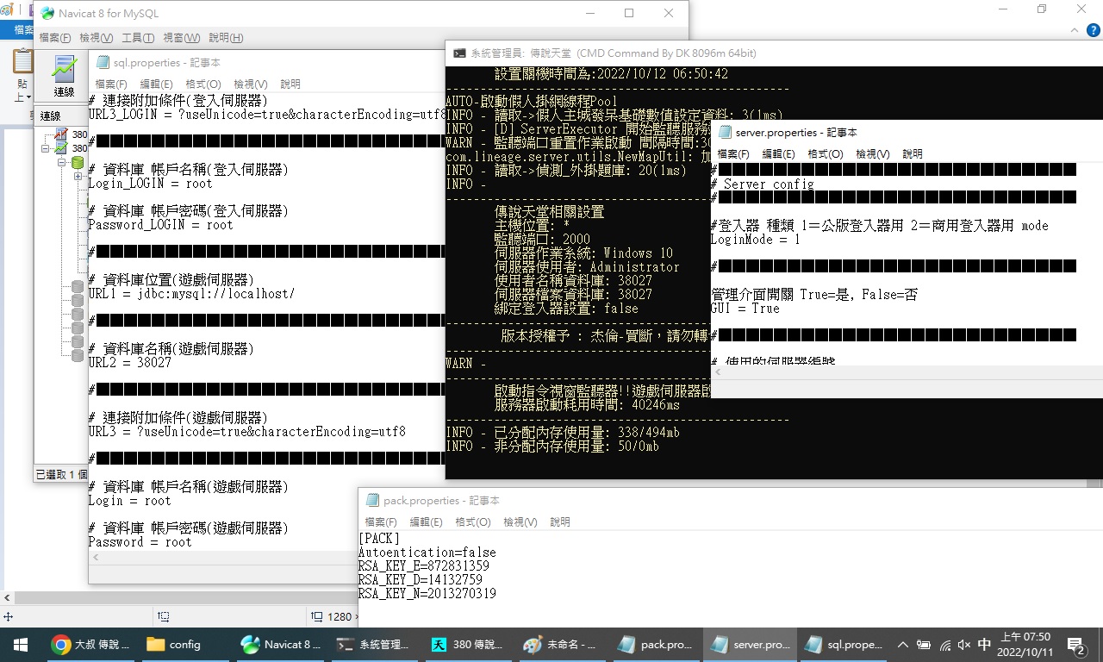Click scroll-left arrow of sql.properties horizontal scrollbar
The height and width of the screenshot is (662, 1103).
tap(96, 559)
